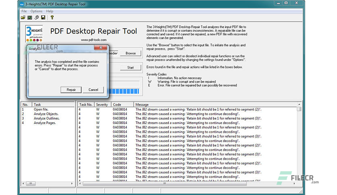Click the message list left scroll arrow
The height and width of the screenshot is (195, 337).
pos(80,184)
